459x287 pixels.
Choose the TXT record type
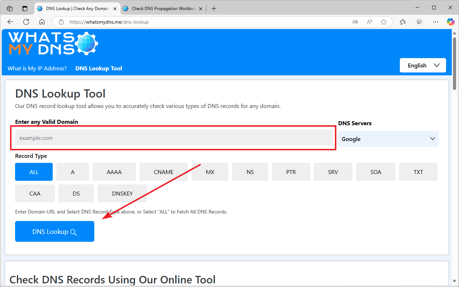(x=418, y=172)
